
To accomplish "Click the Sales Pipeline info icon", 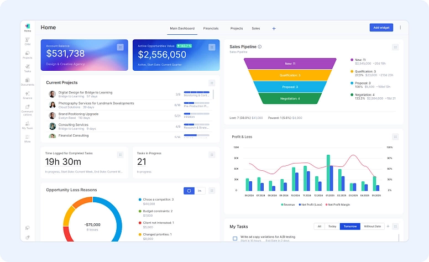I will [x=260, y=47].
